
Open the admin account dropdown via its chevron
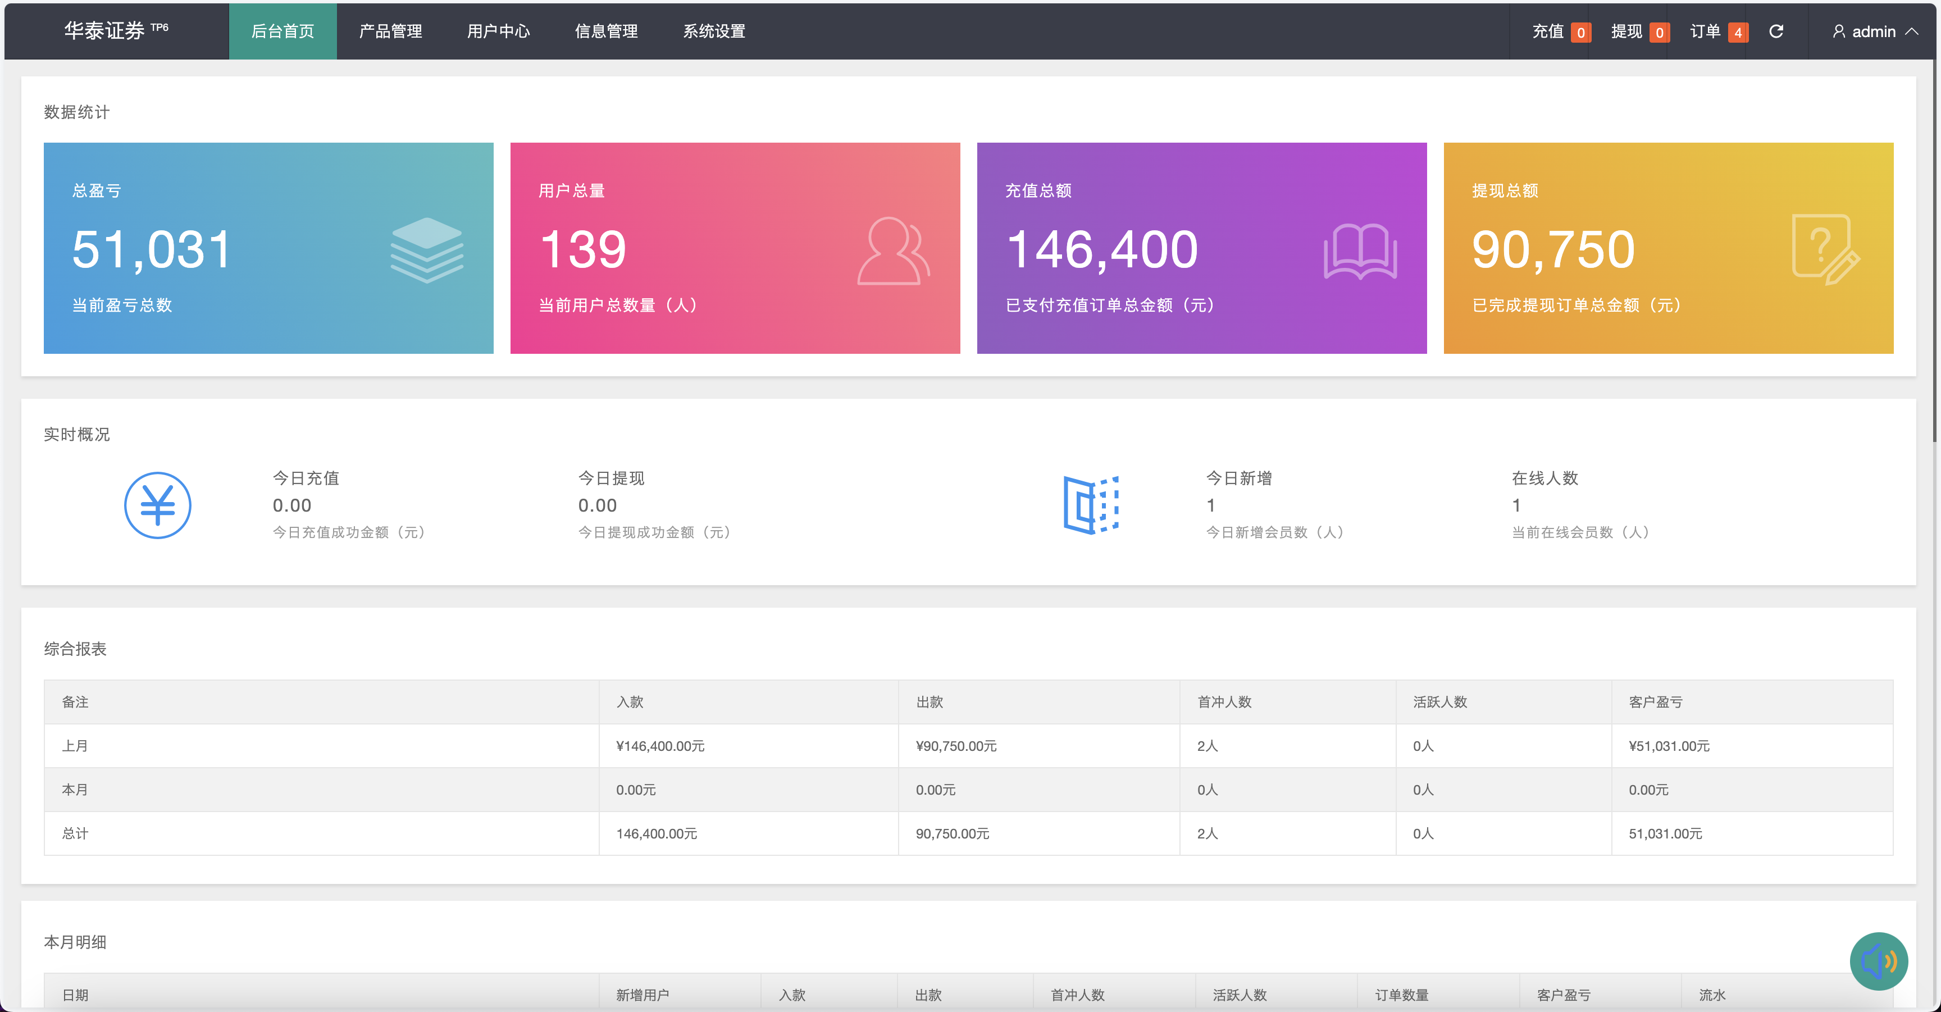click(1914, 31)
